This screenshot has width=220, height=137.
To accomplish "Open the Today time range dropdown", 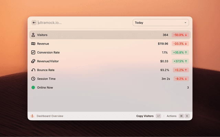I will [x=160, y=23].
